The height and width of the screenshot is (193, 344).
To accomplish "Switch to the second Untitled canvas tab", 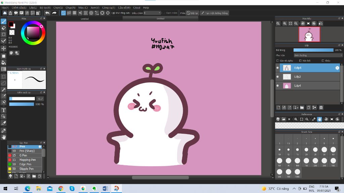I will point(160,19).
